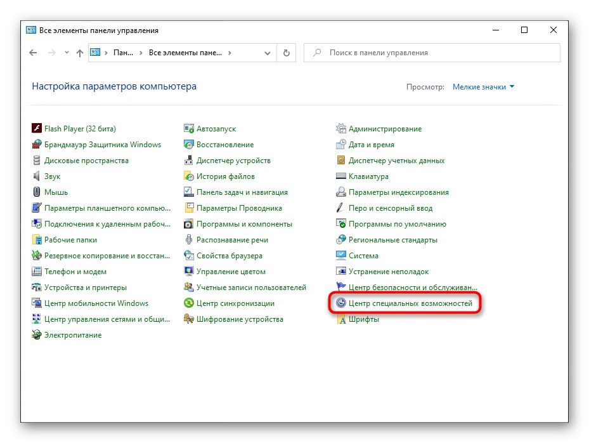Screen dimensions: 589x443
Task: Open the Электропитание icon
Action: tap(36, 334)
